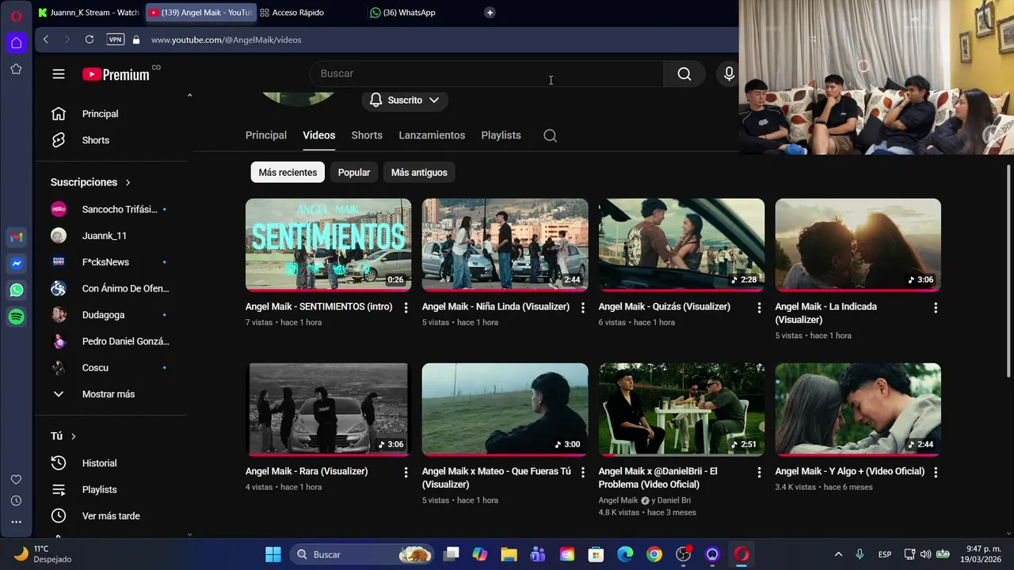The width and height of the screenshot is (1014, 570).
Task: Open options for El Problema video
Action: tap(759, 472)
